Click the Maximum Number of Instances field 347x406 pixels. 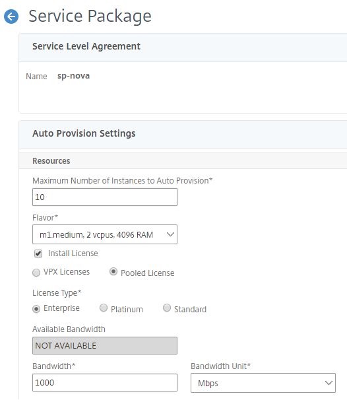[x=105, y=197]
